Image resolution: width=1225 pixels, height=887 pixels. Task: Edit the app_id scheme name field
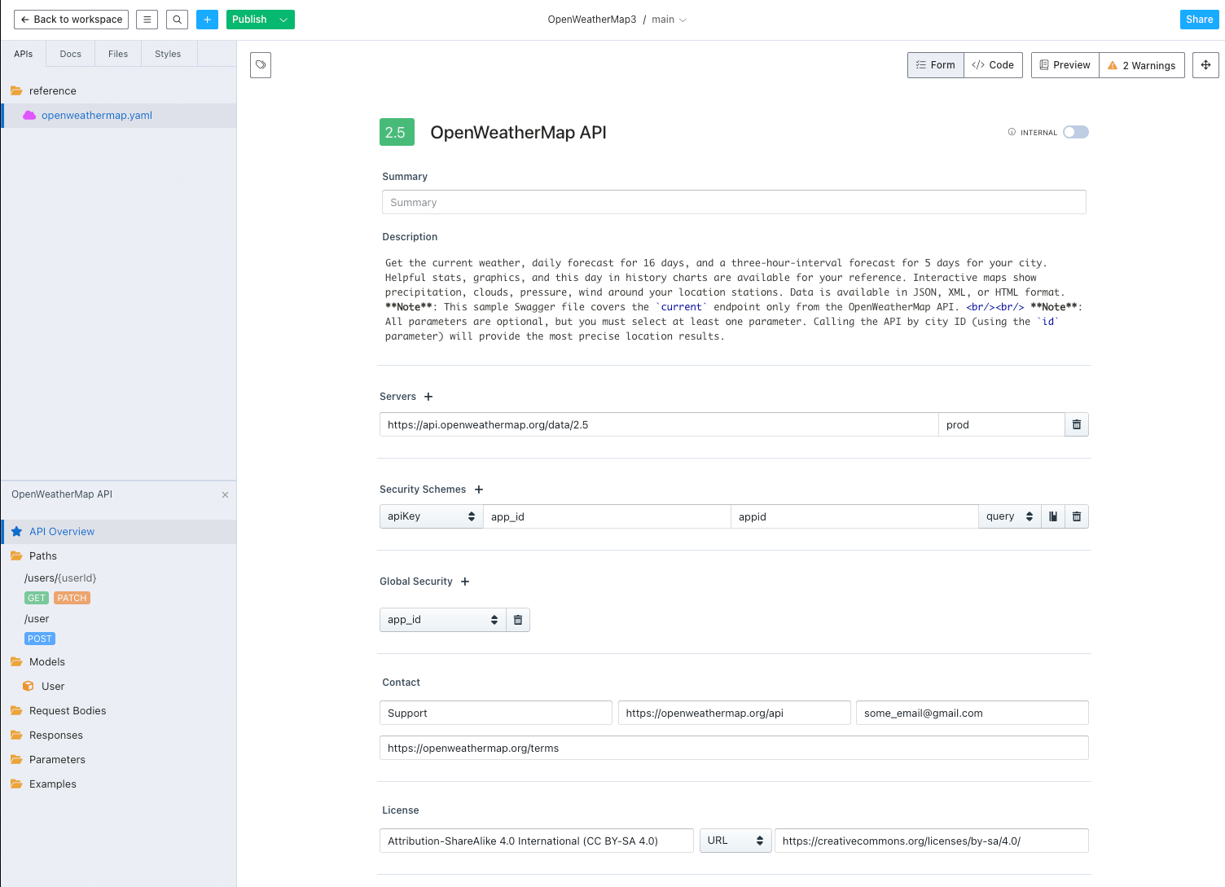click(607, 516)
